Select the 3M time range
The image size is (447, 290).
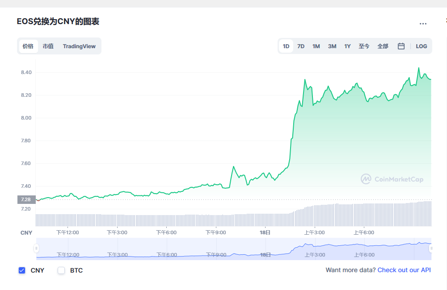point(332,46)
